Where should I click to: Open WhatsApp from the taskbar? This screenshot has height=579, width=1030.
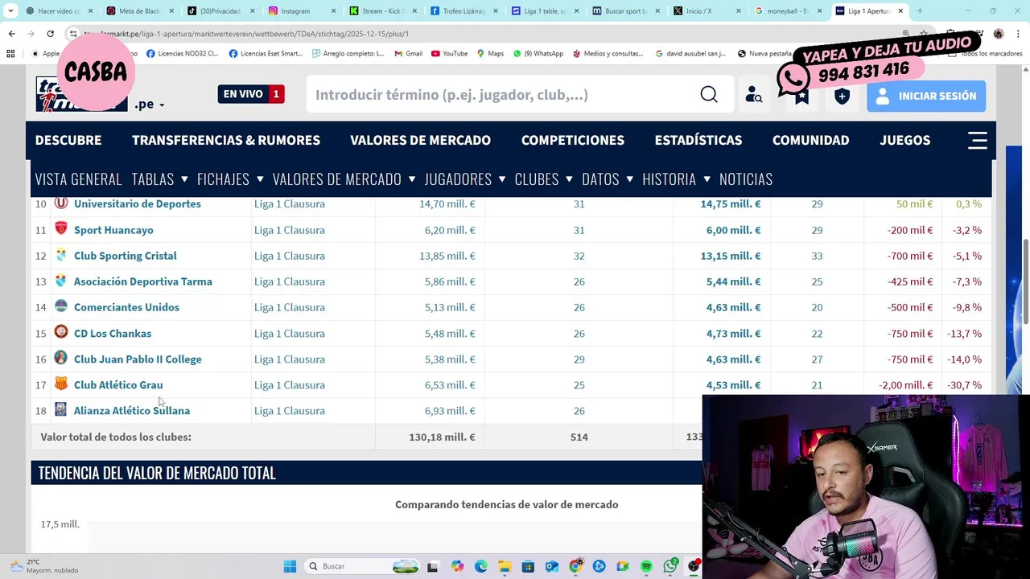pyautogui.click(x=670, y=566)
